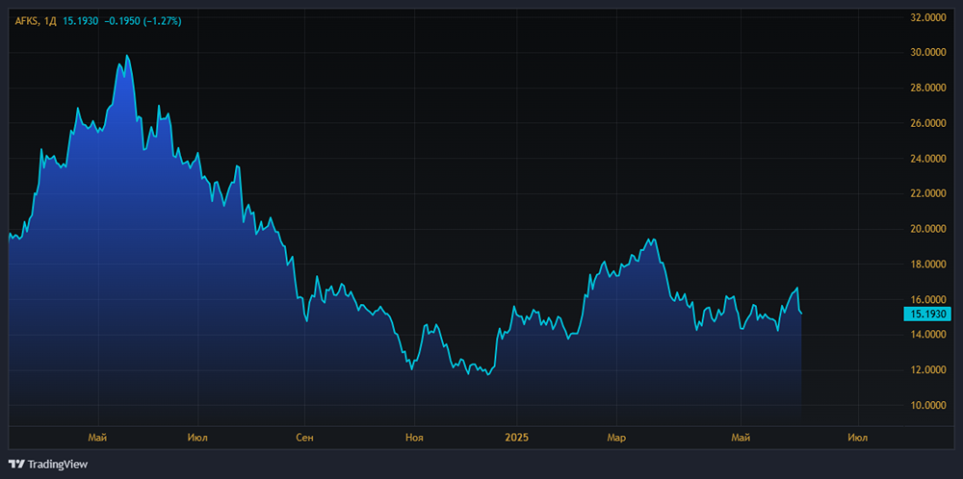Click the AFKS ticker symbol

point(26,20)
